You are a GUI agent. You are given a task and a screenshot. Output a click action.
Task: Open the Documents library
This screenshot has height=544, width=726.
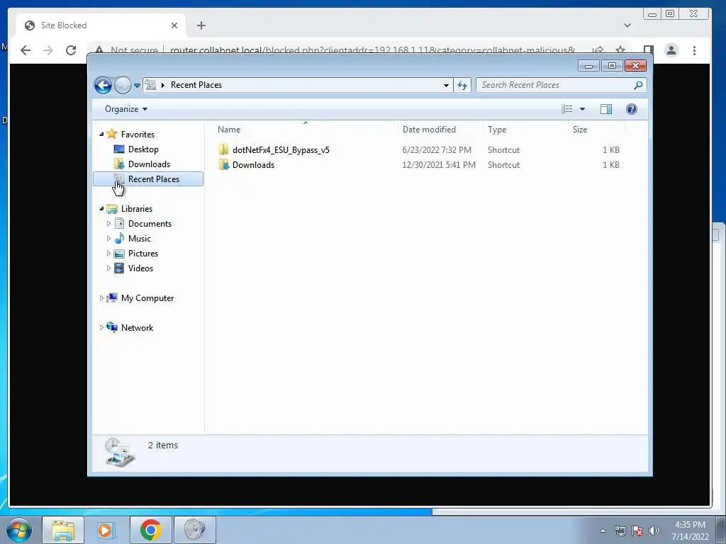(150, 224)
